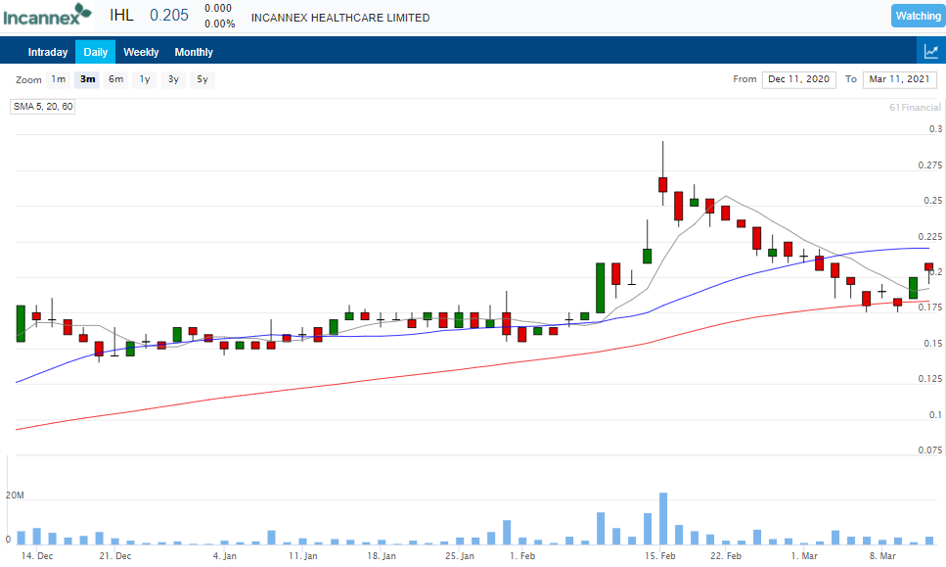Viewport: 946px width, 567px height.
Task: Click the Watching button
Action: click(918, 16)
